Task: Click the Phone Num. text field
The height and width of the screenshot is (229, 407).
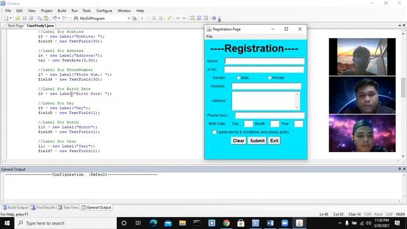Action: pyautogui.click(x=270, y=115)
